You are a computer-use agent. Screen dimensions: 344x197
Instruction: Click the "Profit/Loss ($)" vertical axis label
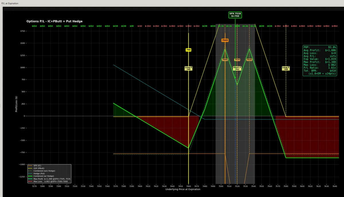(x=17, y=104)
